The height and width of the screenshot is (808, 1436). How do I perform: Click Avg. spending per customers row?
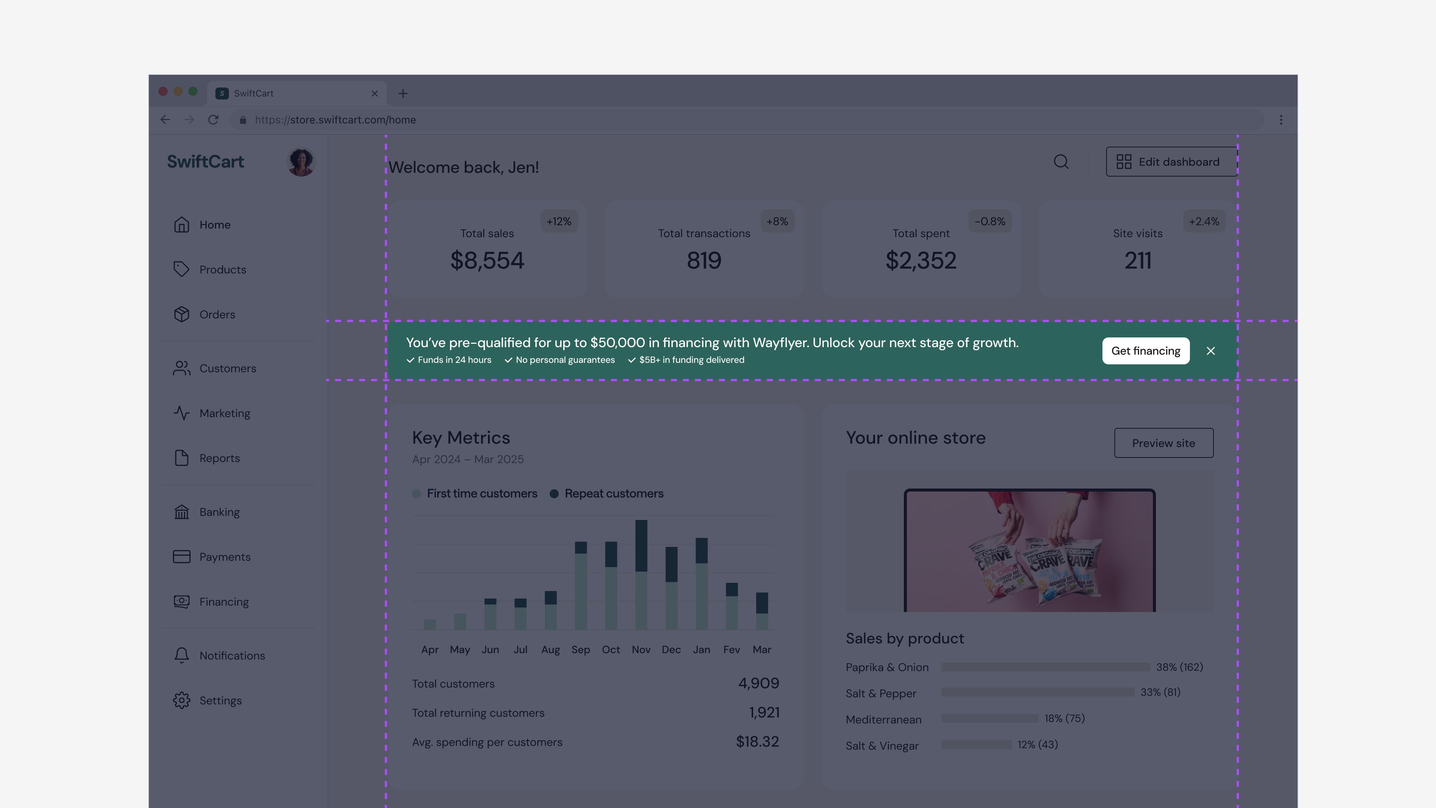click(596, 742)
